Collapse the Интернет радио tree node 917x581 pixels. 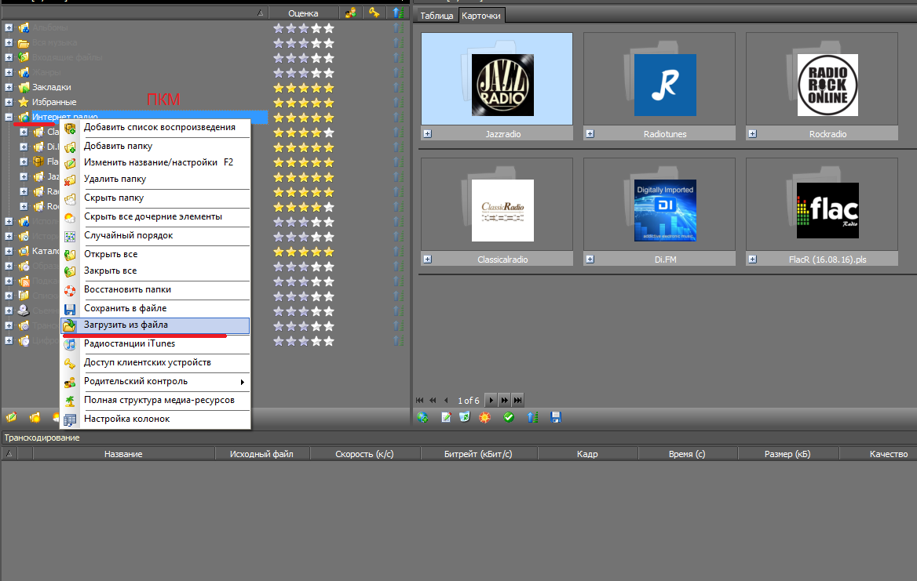click(9, 117)
